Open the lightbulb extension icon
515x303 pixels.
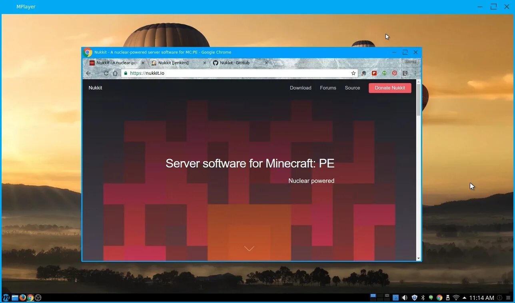pos(405,73)
